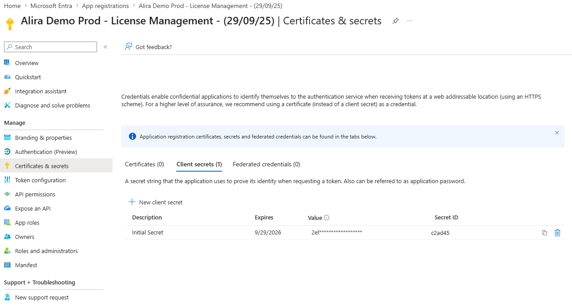Click the Expose an API icon
Image resolution: width=572 pixels, height=307 pixels.
click(7, 208)
